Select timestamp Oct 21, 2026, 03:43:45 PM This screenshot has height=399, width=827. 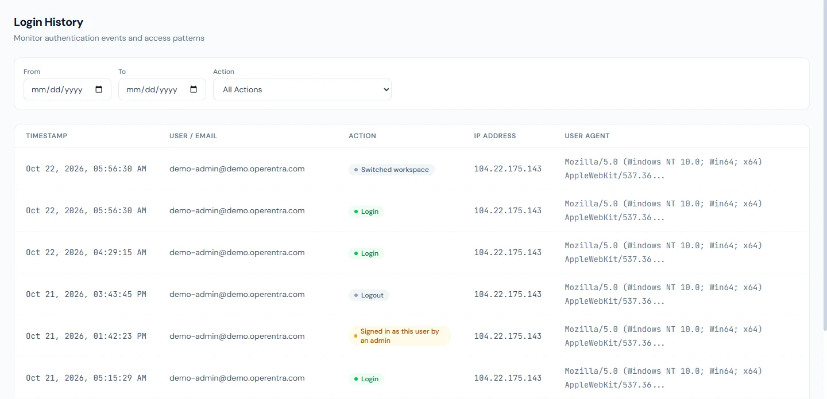[x=86, y=294]
